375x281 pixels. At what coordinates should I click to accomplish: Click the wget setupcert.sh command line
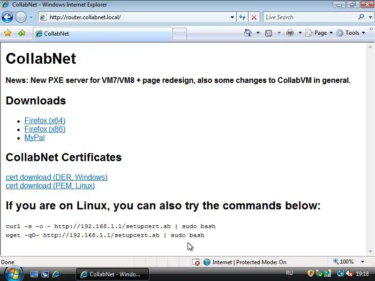[105, 235]
